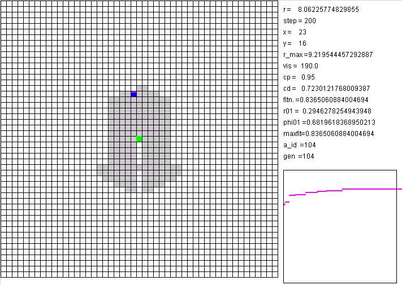Screen dimensions: 402x285
Task: Click the y = 16 value
Action: 295,43
